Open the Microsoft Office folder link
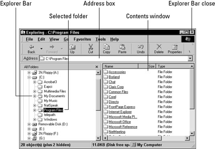The height and width of the screenshot is (149, 215). point(120,122)
